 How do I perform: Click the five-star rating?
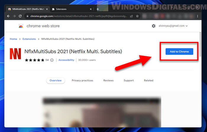pos(35,60)
